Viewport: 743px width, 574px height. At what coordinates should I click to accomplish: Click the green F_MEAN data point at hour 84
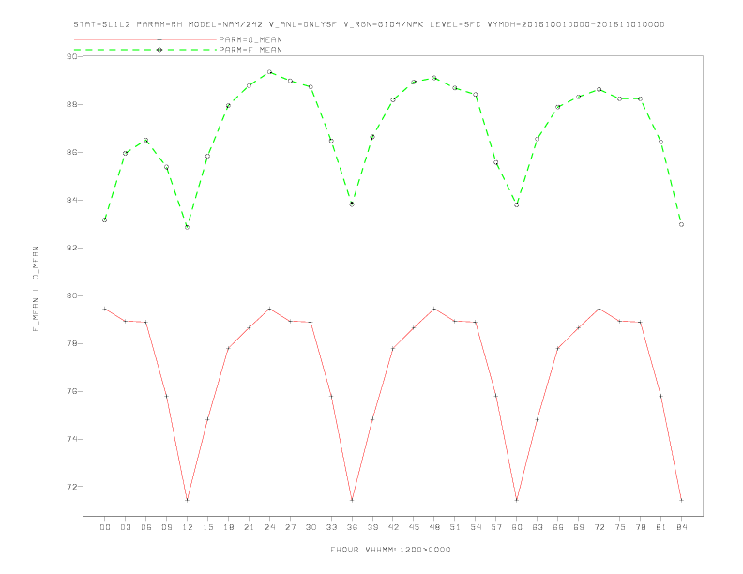click(x=681, y=224)
